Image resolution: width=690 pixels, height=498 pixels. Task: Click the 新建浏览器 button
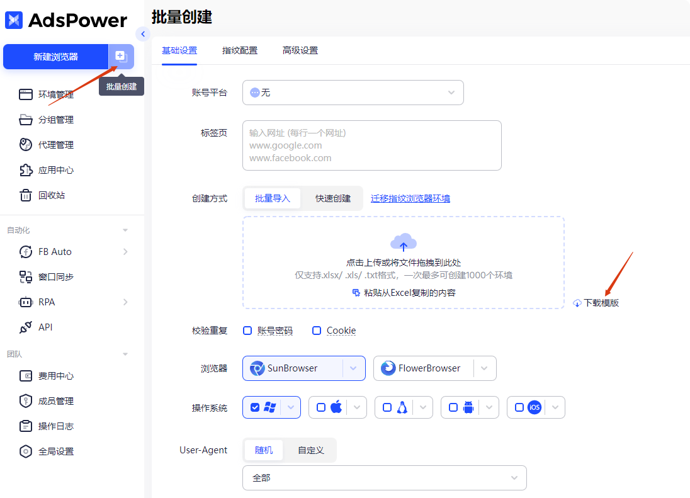(55, 57)
